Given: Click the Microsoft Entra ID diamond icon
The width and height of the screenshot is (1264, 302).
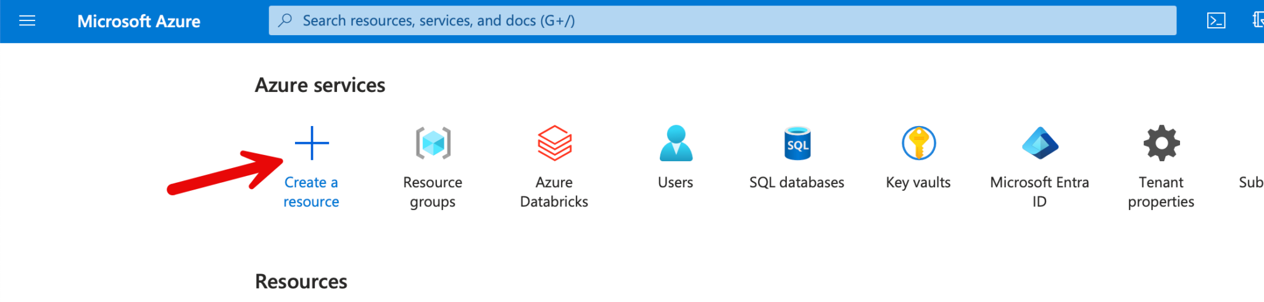Looking at the screenshot, I should point(1040,143).
